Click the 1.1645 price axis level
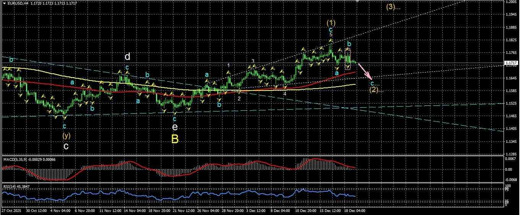Image resolution: width=520 pixels, height=215 pixels. point(512,78)
